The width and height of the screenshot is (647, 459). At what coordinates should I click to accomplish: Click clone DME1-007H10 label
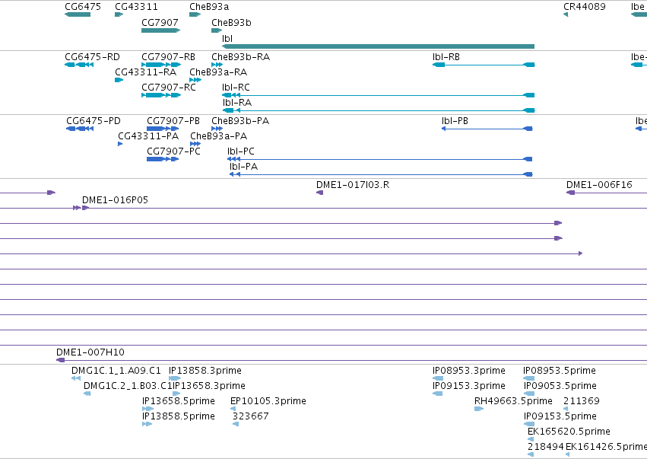click(90, 352)
